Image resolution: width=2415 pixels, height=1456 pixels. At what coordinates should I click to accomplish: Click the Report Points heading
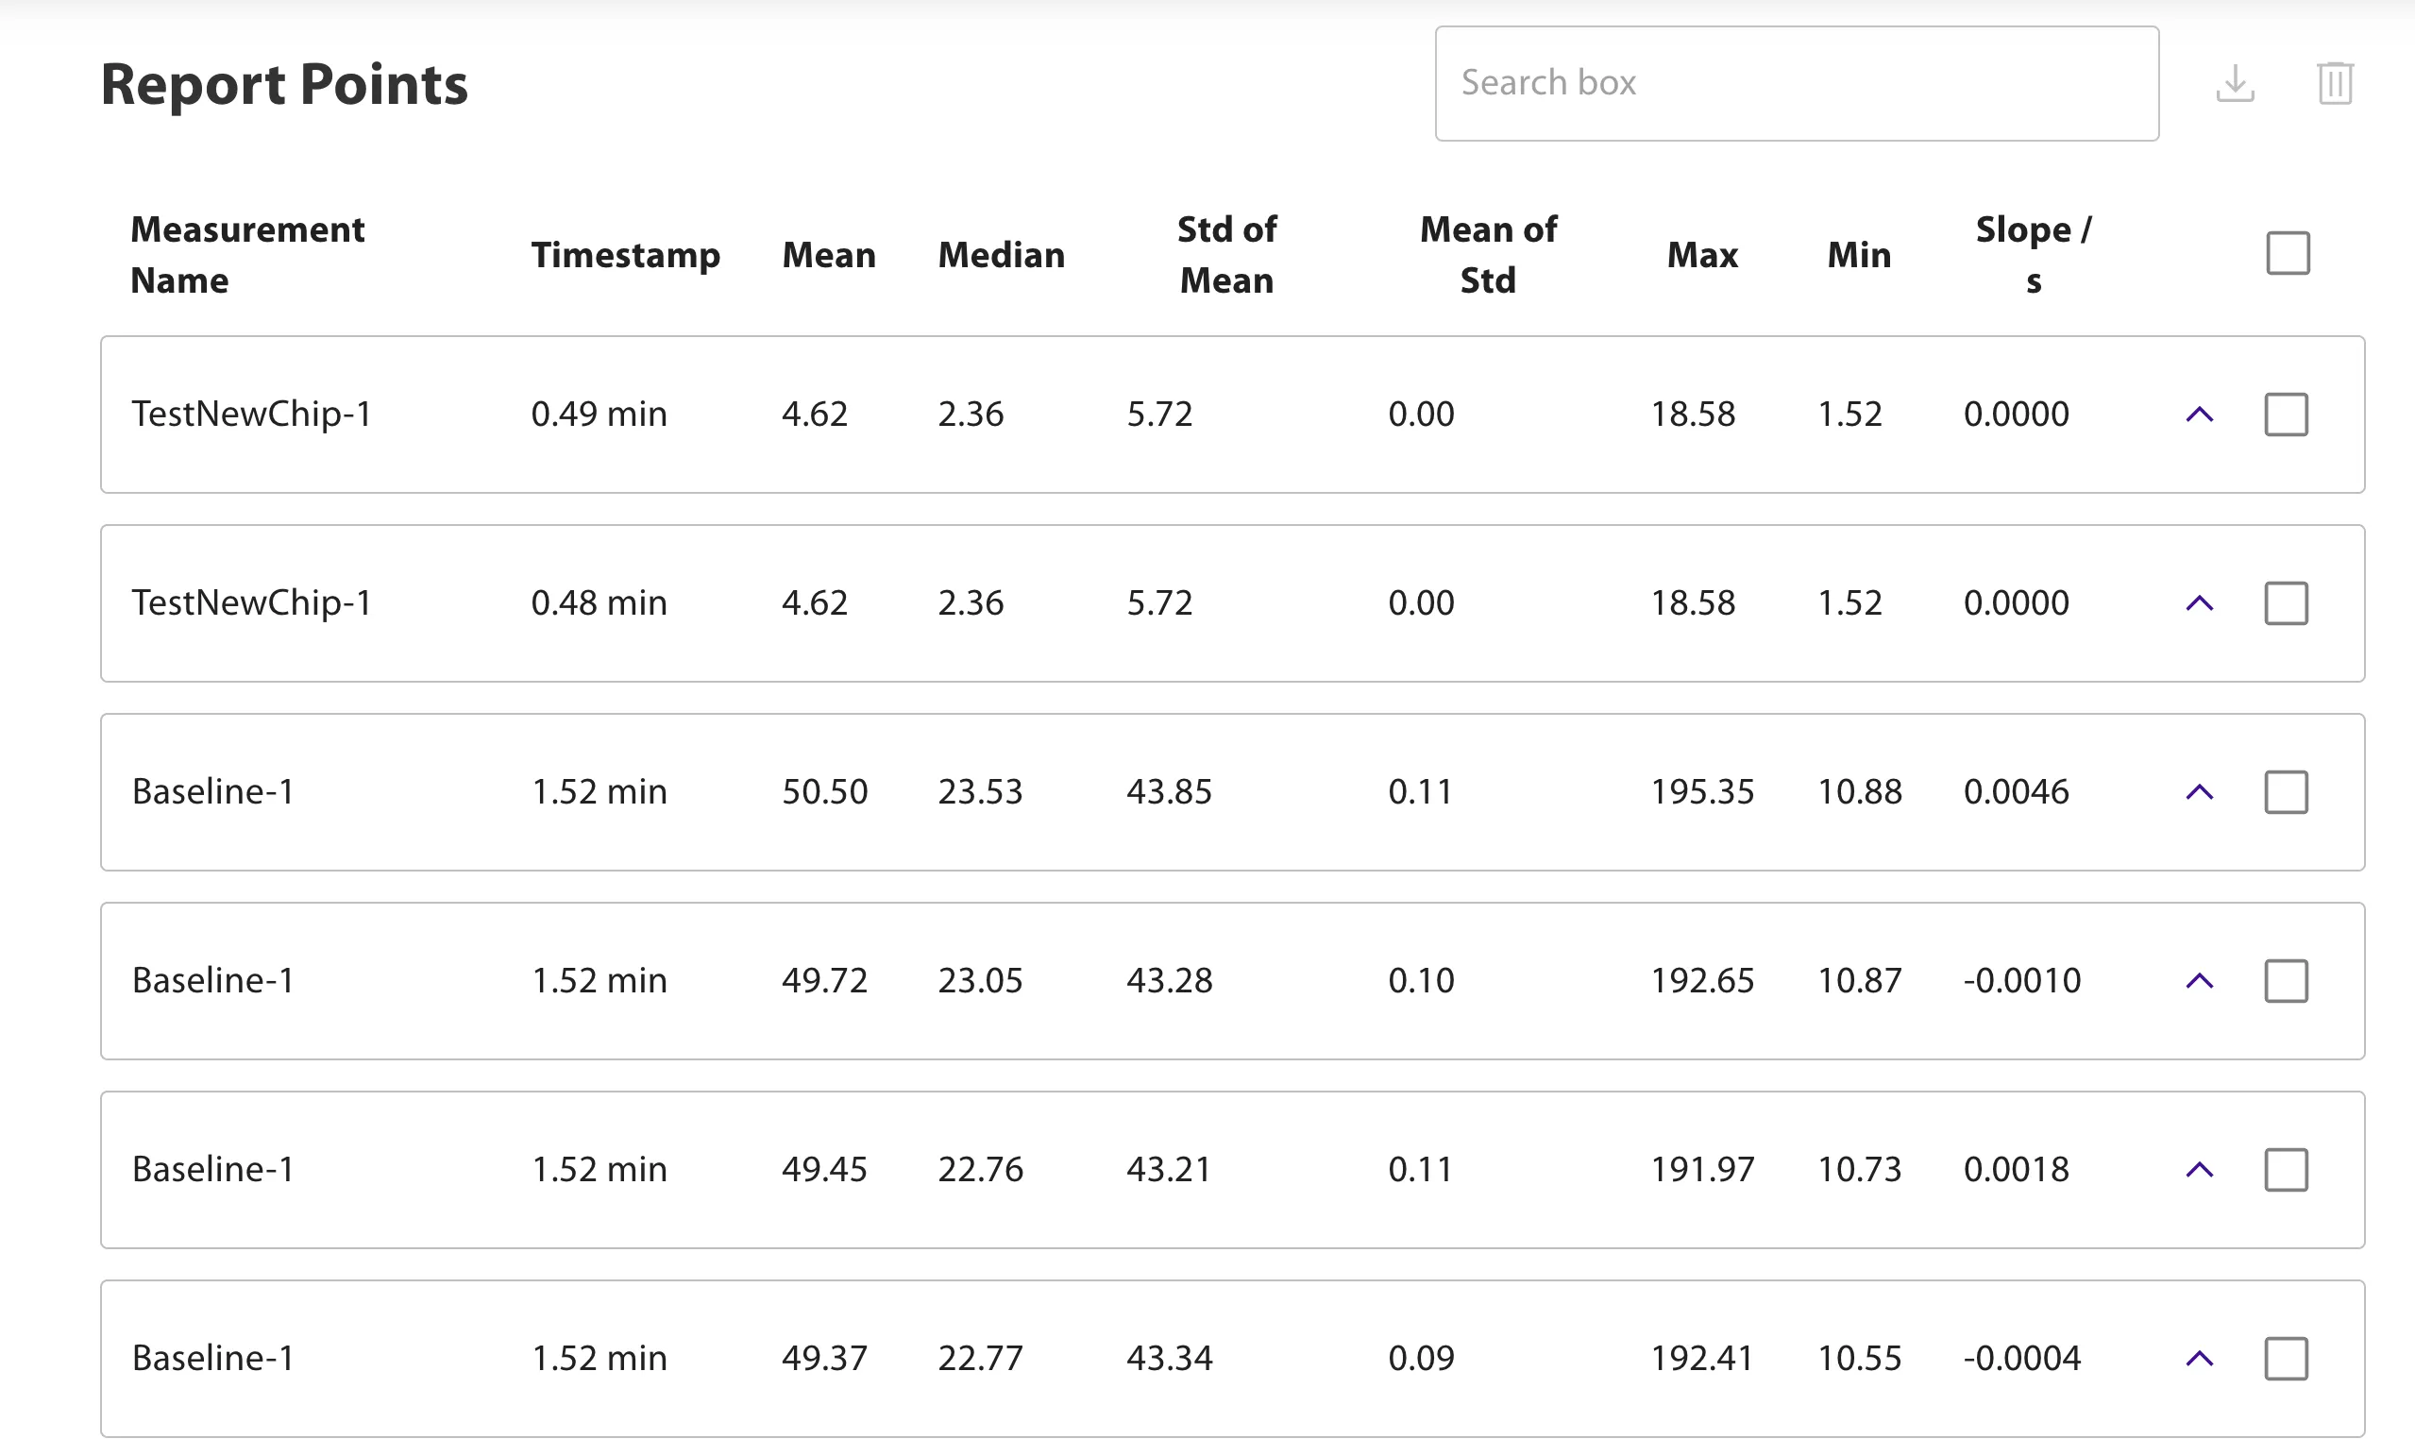[x=284, y=84]
